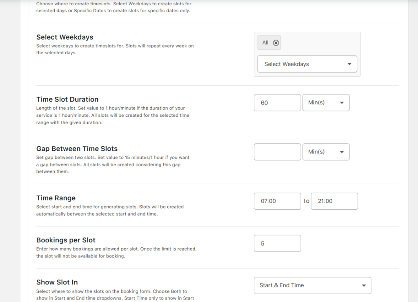Click the Select Weekdays section heading

[64, 37]
